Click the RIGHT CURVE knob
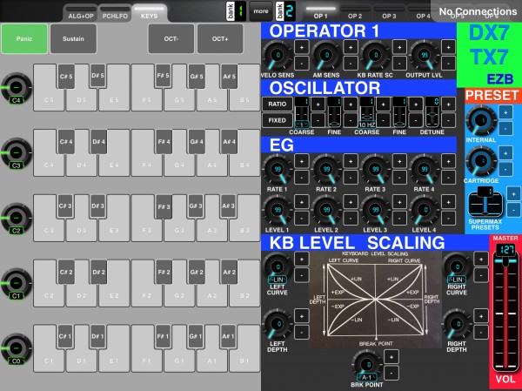522x391 pixels. (457, 267)
